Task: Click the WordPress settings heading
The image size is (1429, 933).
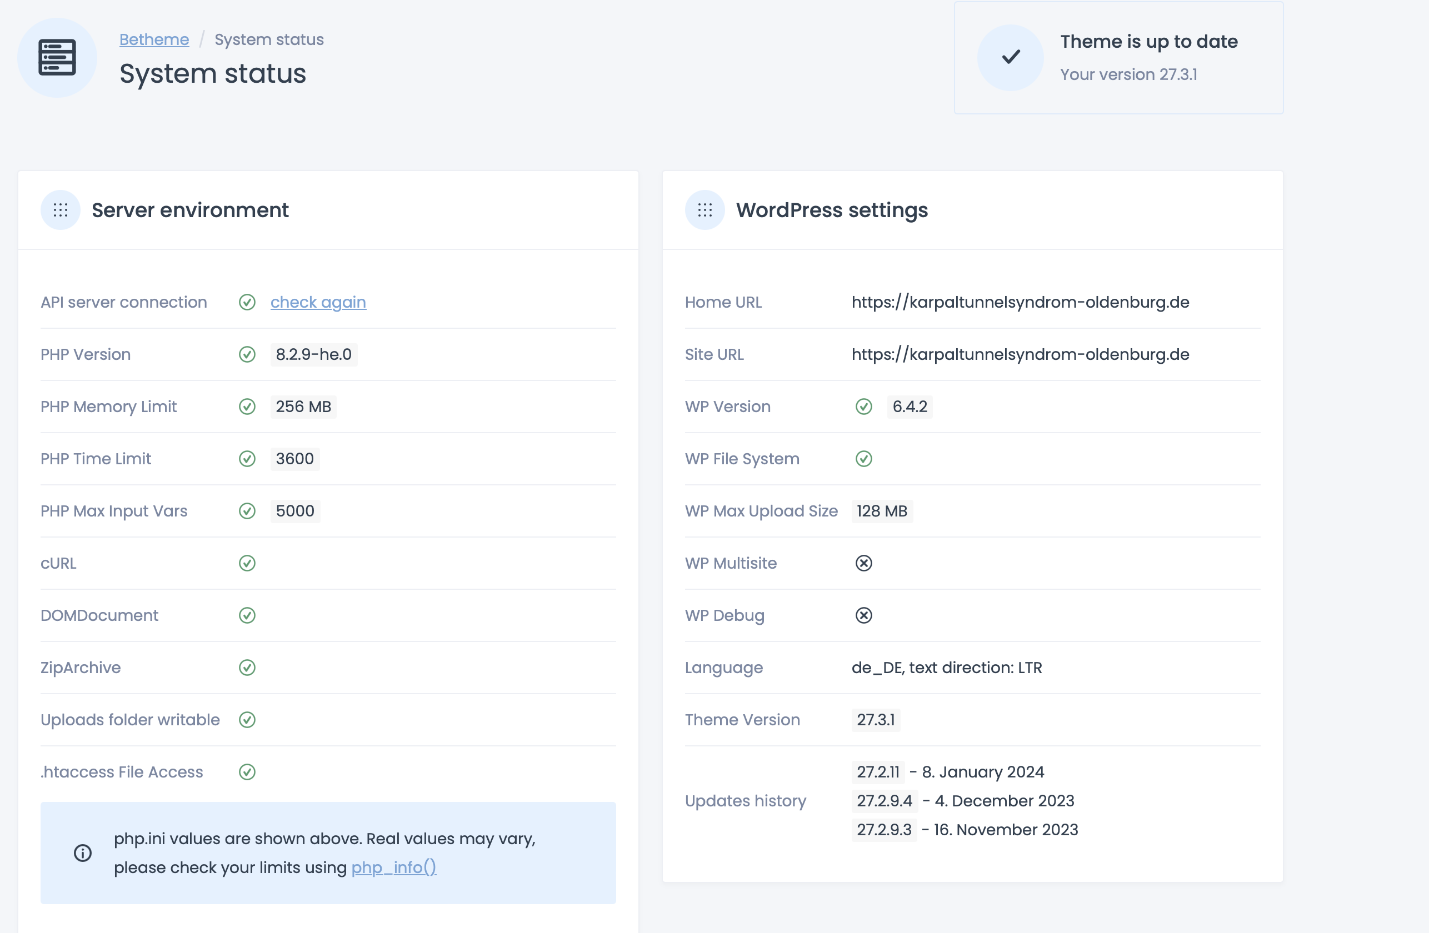Action: click(832, 210)
